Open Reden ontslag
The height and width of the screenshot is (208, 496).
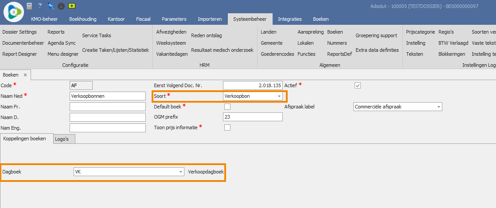[206, 35]
